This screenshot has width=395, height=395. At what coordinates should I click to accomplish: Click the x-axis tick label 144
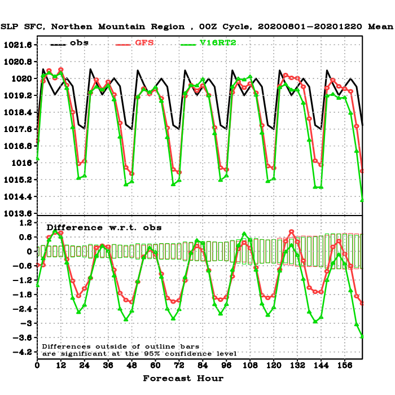point(321,366)
